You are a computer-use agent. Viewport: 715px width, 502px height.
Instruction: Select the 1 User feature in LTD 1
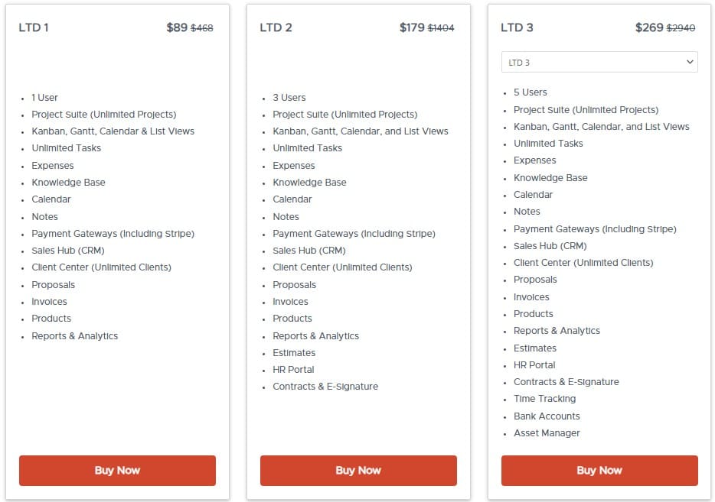[44, 97]
